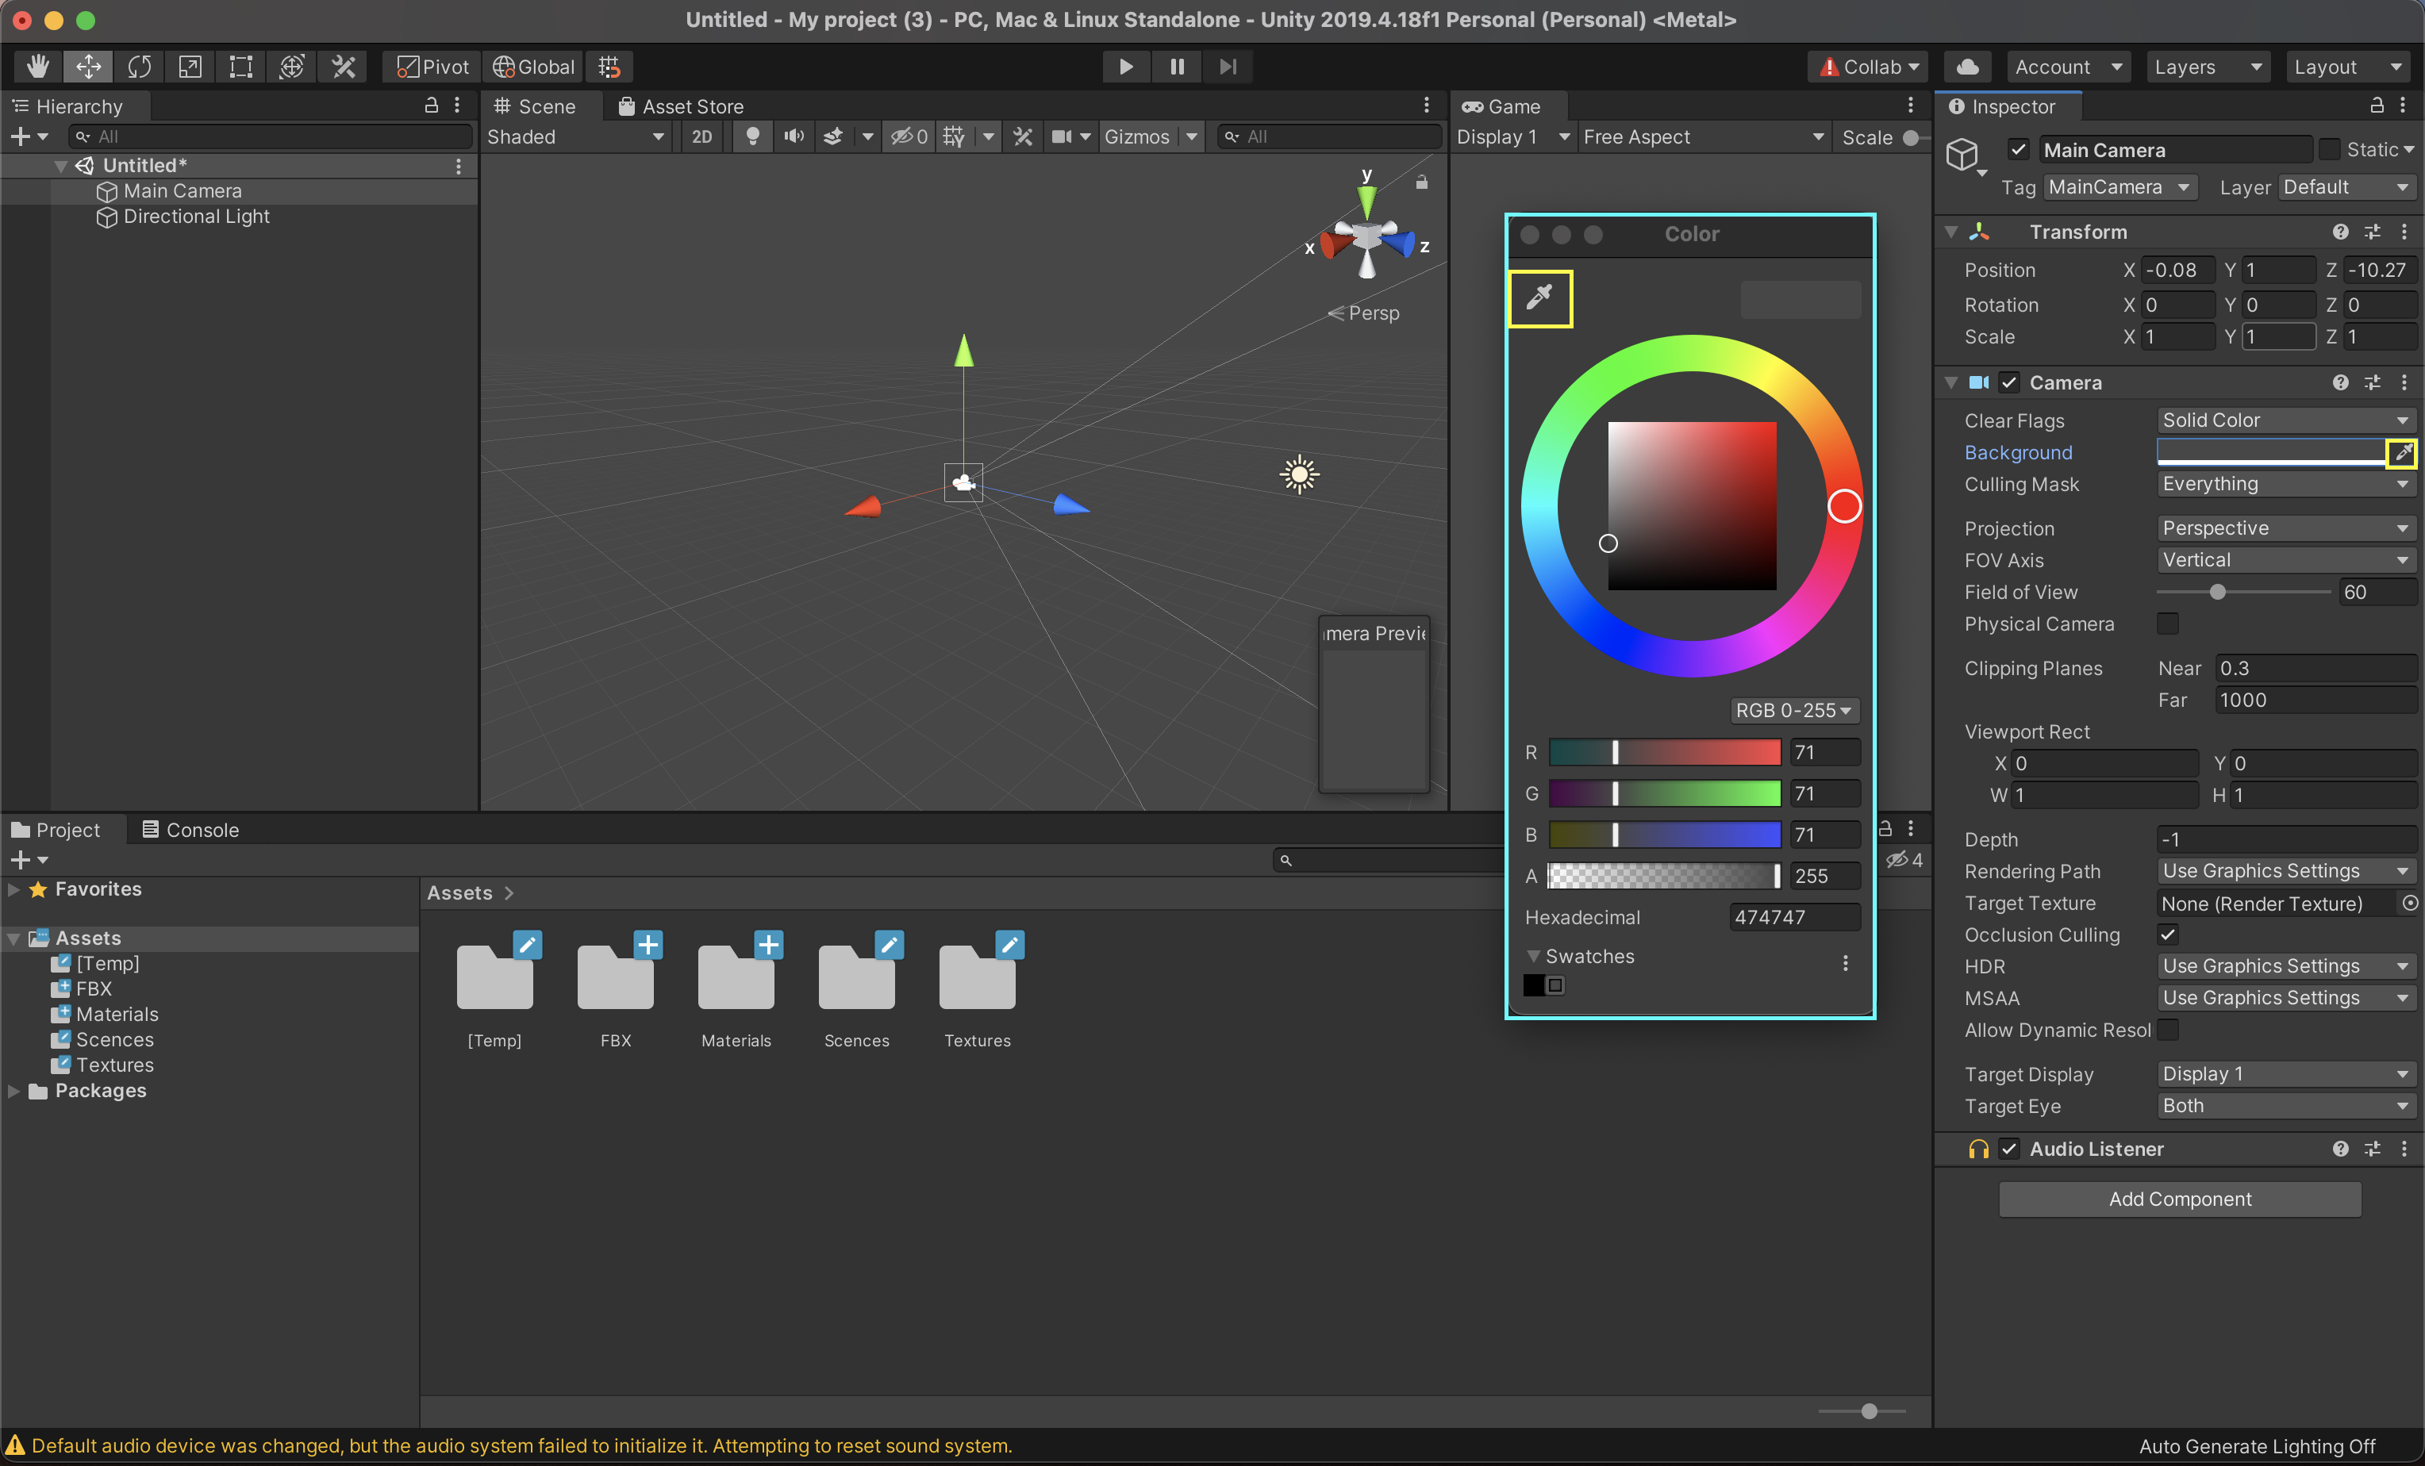Click the Add Component button
The image size is (2425, 1466).
point(2179,1199)
